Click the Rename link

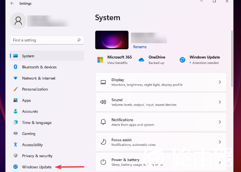pyautogui.click(x=140, y=47)
